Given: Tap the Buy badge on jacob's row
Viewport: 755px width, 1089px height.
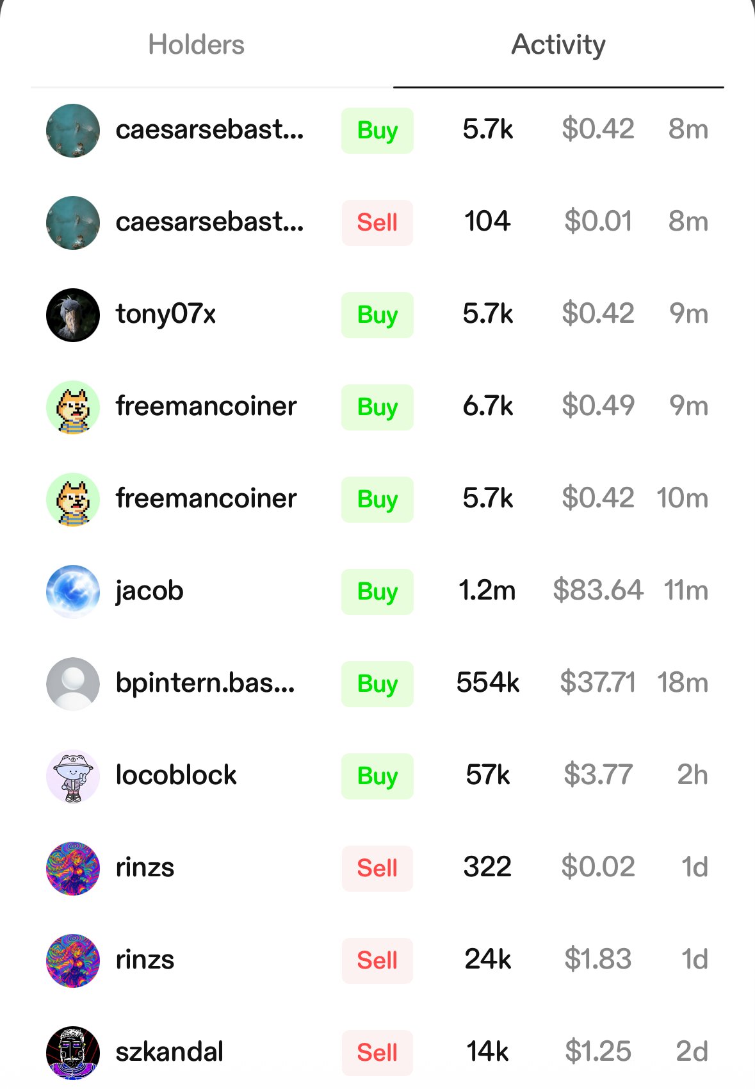Looking at the screenshot, I should [x=377, y=592].
